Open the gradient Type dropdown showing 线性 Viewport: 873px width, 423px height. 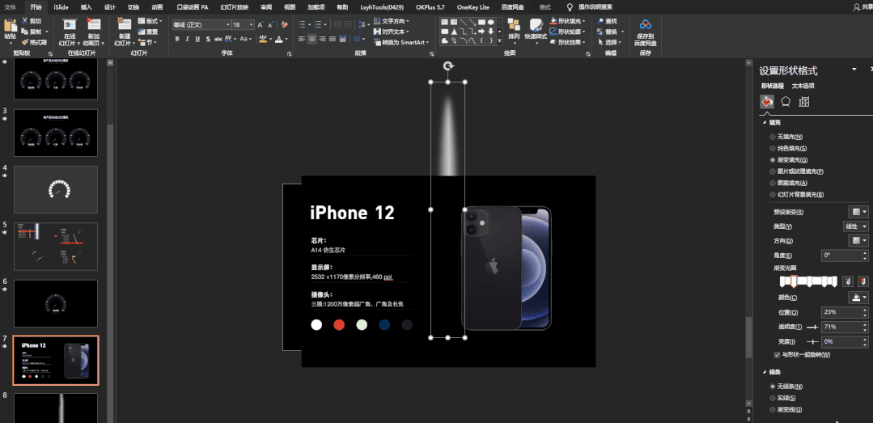click(856, 226)
